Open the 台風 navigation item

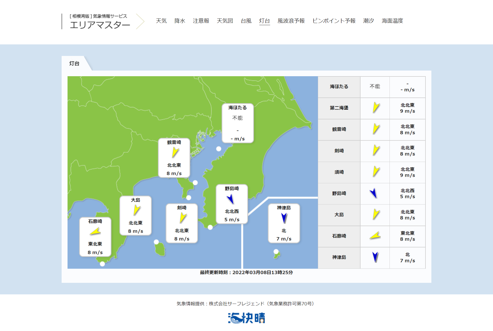pos(246,21)
